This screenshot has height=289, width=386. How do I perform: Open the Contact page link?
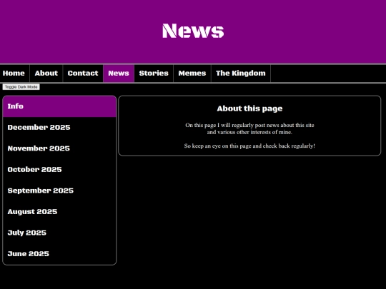point(83,73)
